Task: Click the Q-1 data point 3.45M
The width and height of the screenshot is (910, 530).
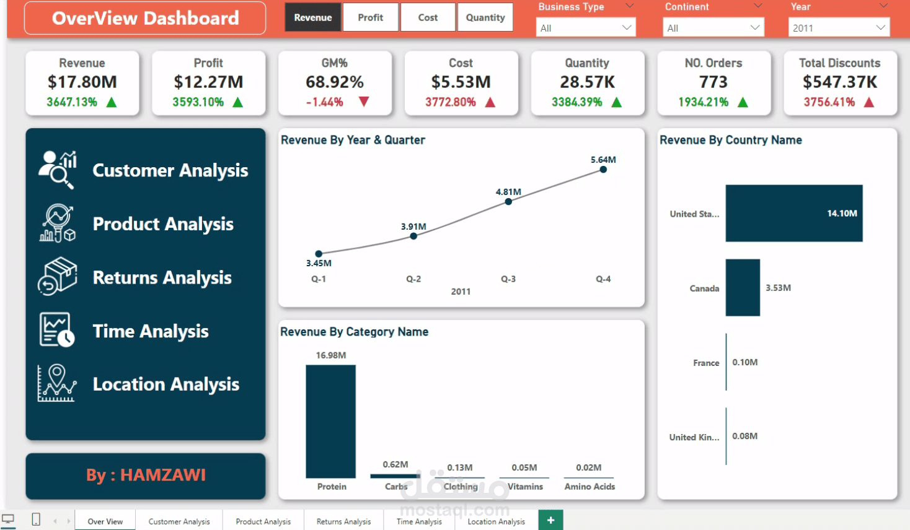Action: [x=319, y=254]
